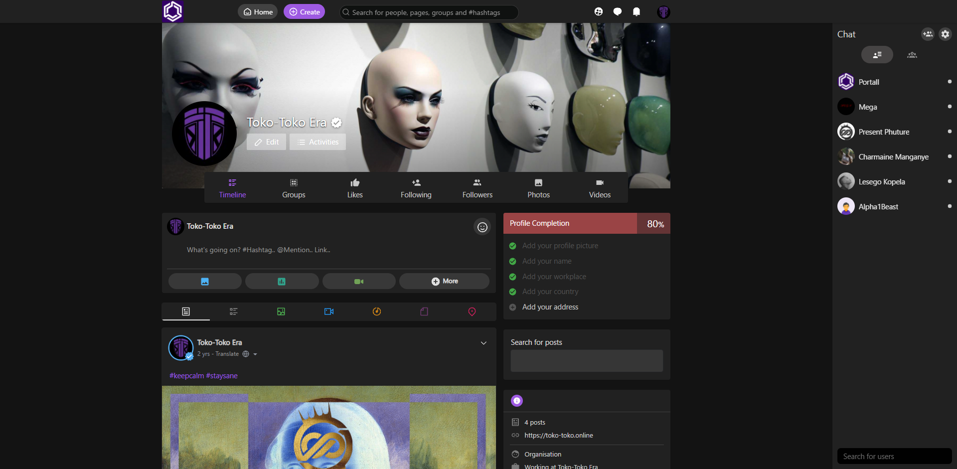Viewport: 957px width, 469px height.
Task: Filter timeline by music icon
Action: [377, 312]
